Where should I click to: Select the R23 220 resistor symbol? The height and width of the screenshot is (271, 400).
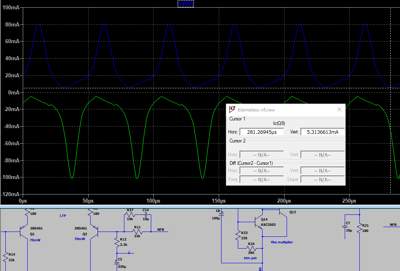pyautogui.click(x=238, y=236)
